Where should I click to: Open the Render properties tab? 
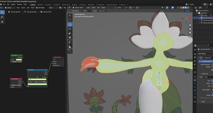tap(195, 54)
